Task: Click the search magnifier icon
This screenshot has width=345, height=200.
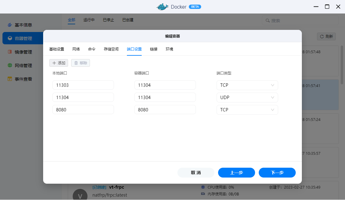Action: coord(268,20)
